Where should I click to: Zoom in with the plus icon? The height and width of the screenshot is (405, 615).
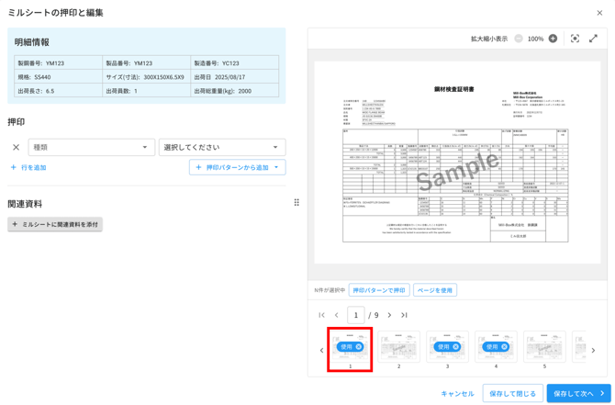553,39
